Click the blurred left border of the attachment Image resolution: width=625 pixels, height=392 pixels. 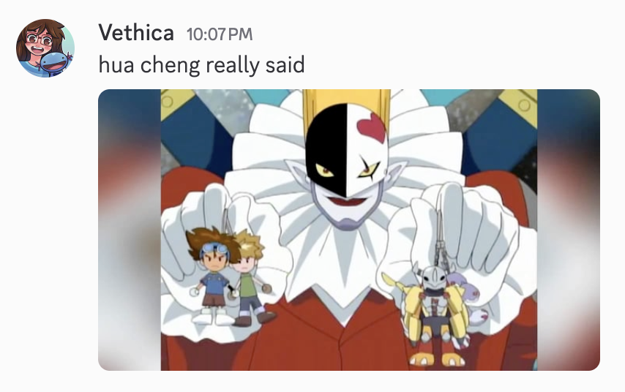coord(130,230)
